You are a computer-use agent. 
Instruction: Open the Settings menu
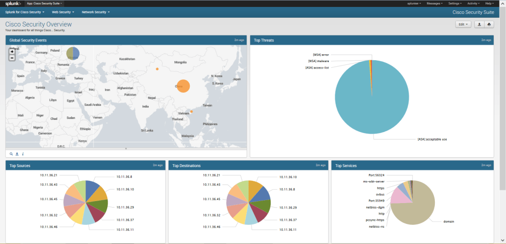tap(455, 3)
